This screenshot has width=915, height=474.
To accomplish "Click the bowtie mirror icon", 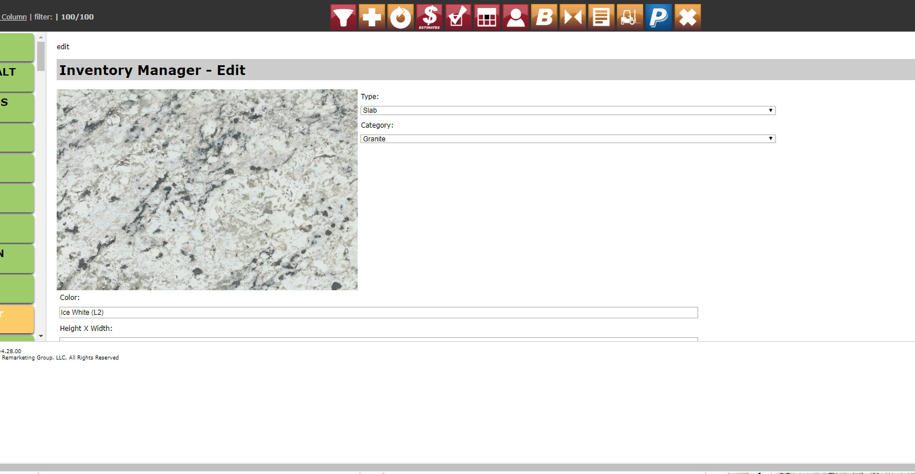I will [573, 17].
